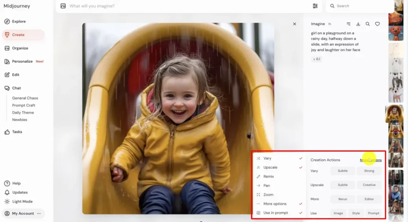
Task: Click the magnifier icon in Imagine panel
Action: 368,24
